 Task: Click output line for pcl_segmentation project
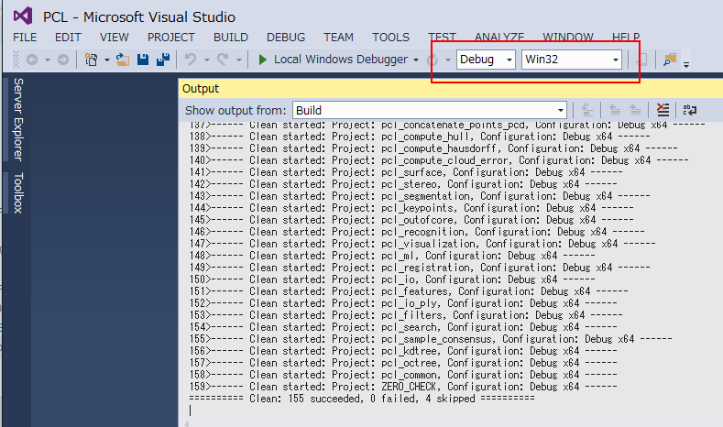419,196
